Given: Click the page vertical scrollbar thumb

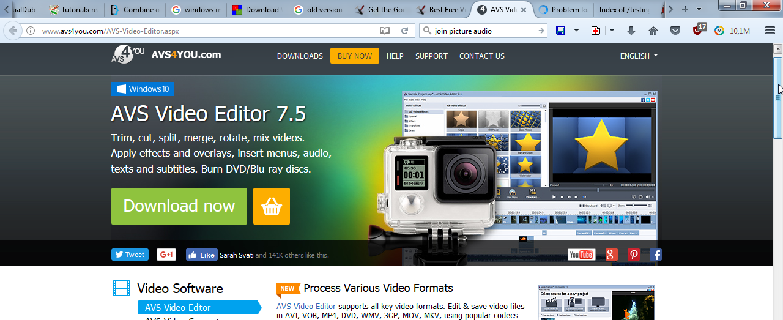Looking at the screenshot, I should click(777, 98).
